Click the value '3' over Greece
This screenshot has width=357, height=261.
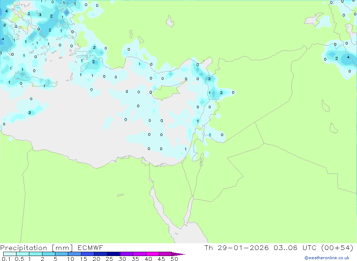(x=40, y=15)
